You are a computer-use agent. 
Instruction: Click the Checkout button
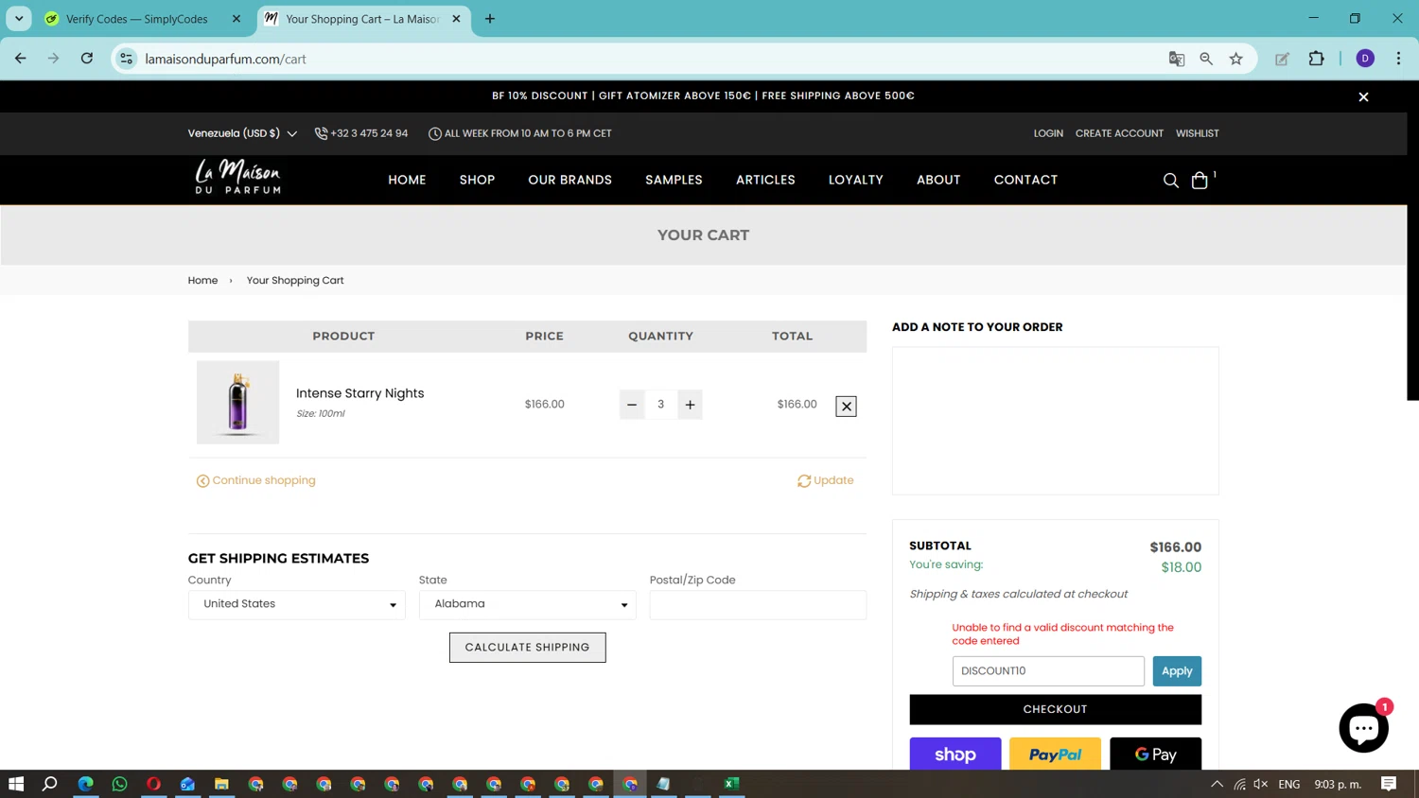[x=1056, y=709]
